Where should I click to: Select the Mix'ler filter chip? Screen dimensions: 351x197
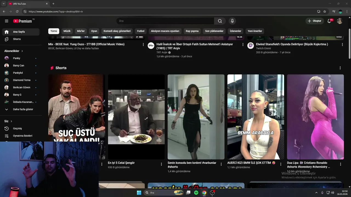tap(81, 31)
